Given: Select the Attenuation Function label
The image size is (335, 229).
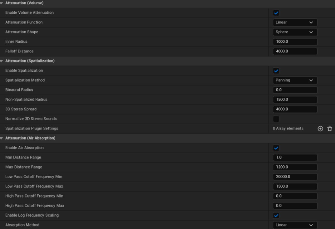Looking at the screenshot, I should pyautogui.click(x=24, y=22).
